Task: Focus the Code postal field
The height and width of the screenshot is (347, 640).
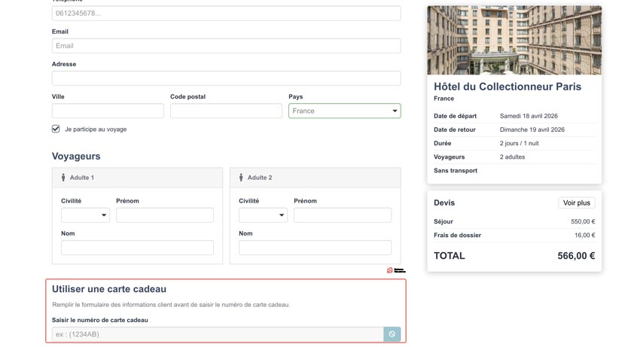Action: pyautogui.click(x=226, y=111)
